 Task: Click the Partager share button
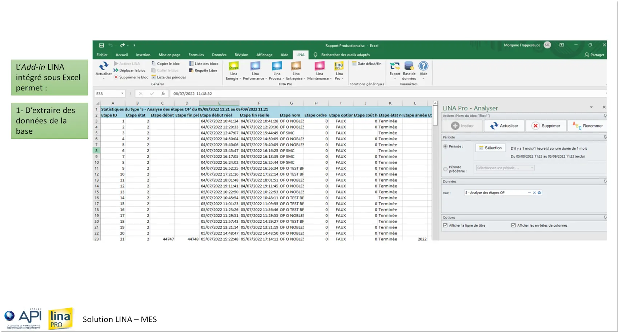[x=594, y=55]
